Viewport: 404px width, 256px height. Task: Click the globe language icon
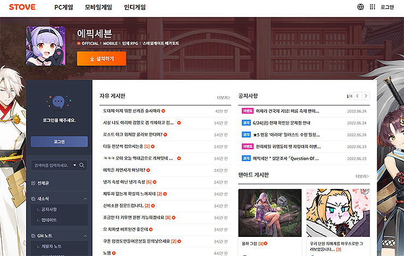click(360, 7)
